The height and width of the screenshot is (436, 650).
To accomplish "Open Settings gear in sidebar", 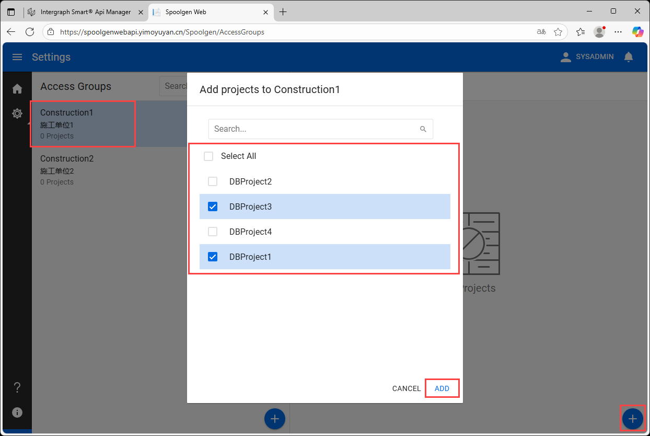I will click(x=17, y=113).
